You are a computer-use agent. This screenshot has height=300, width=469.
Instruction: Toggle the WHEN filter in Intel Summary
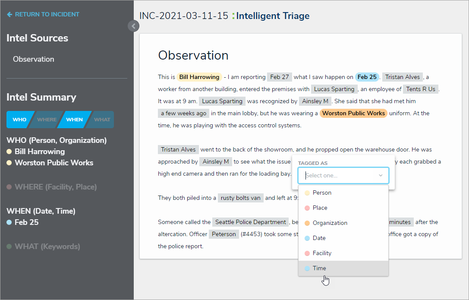tap(74, 120)
